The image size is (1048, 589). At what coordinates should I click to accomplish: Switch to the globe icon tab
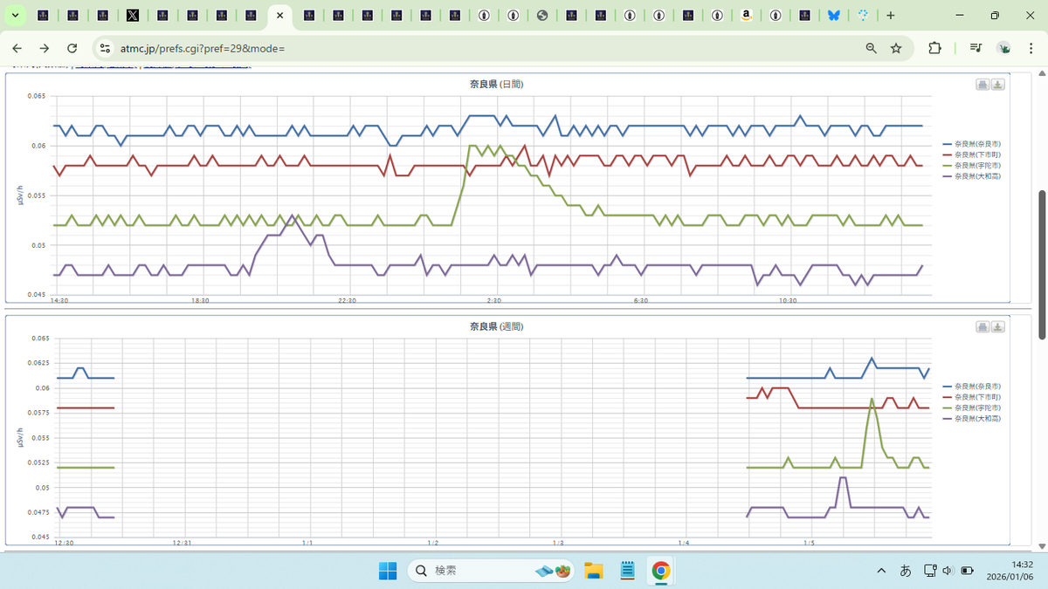[542, 16]
